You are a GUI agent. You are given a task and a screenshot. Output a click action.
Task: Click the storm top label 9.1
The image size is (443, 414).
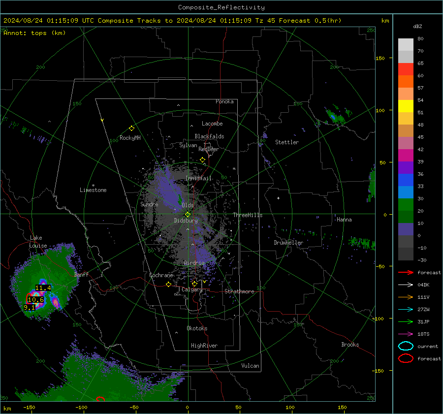30,307
